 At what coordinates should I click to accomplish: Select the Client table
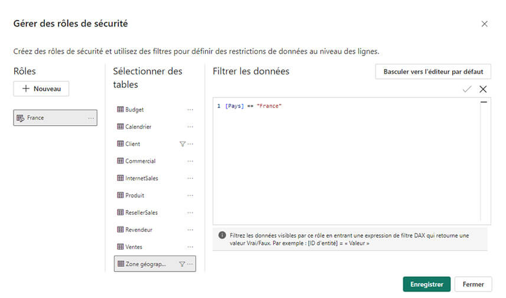click(155, 144)
